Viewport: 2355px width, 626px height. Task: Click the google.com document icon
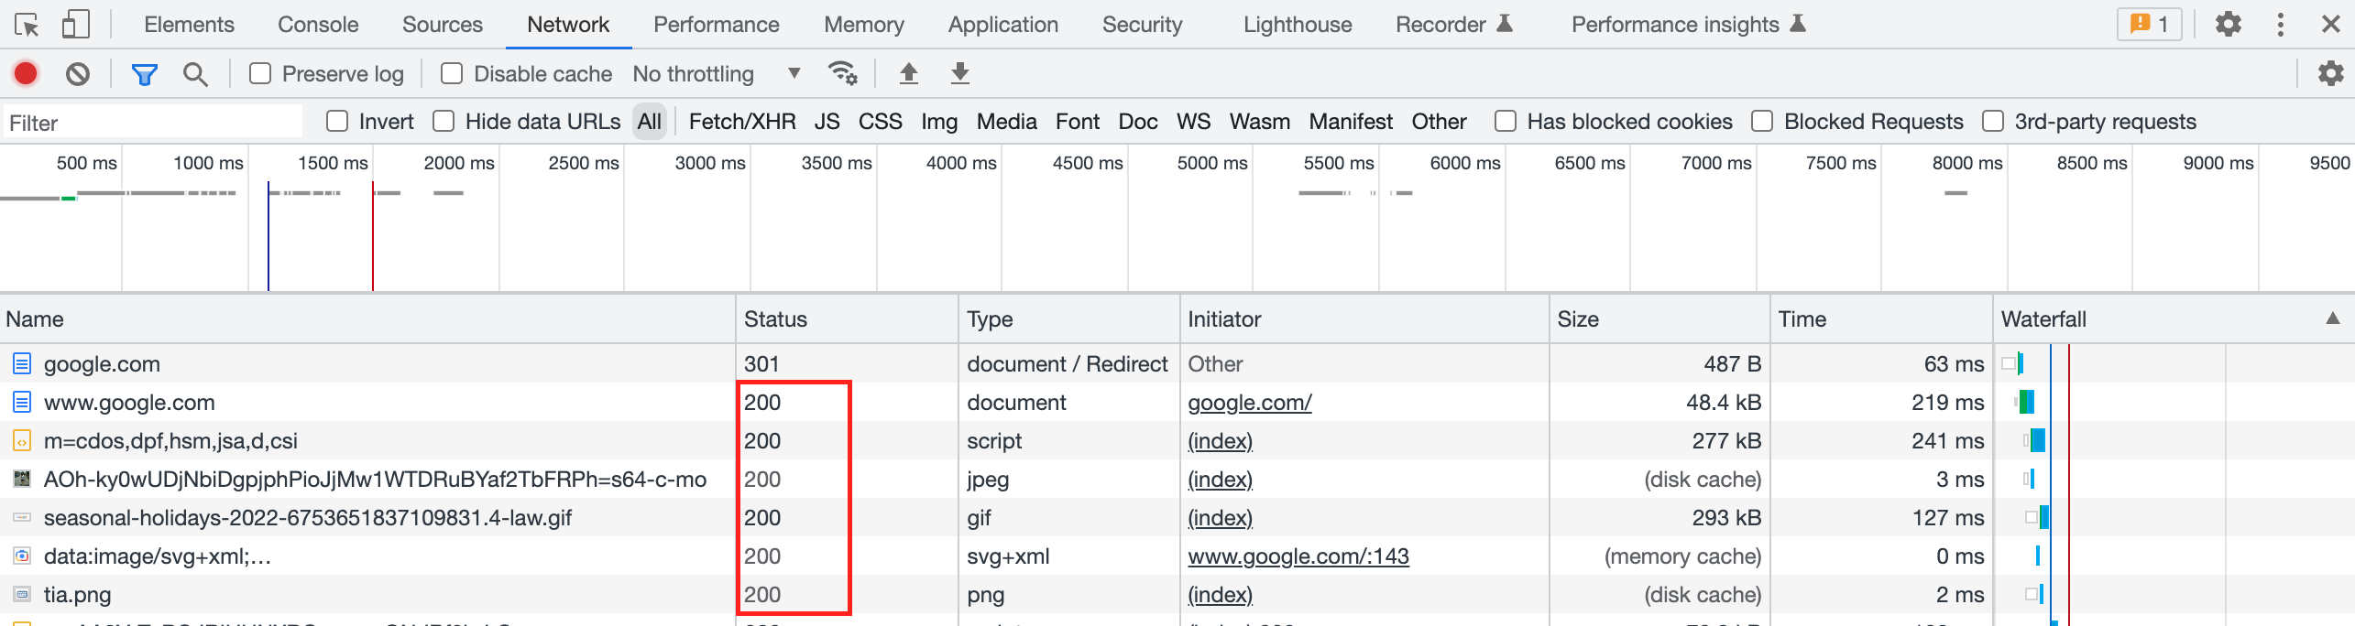pyautogui.click(x=22, y=364)
